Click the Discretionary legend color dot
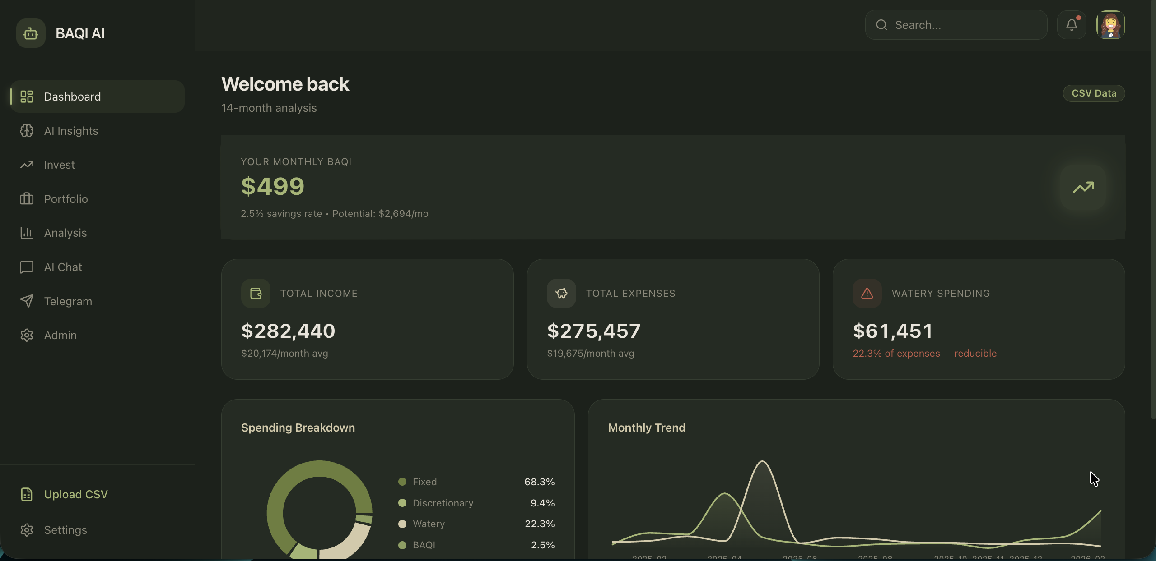The height and width of the screenshot is (561, 1156). pos(402,503)
